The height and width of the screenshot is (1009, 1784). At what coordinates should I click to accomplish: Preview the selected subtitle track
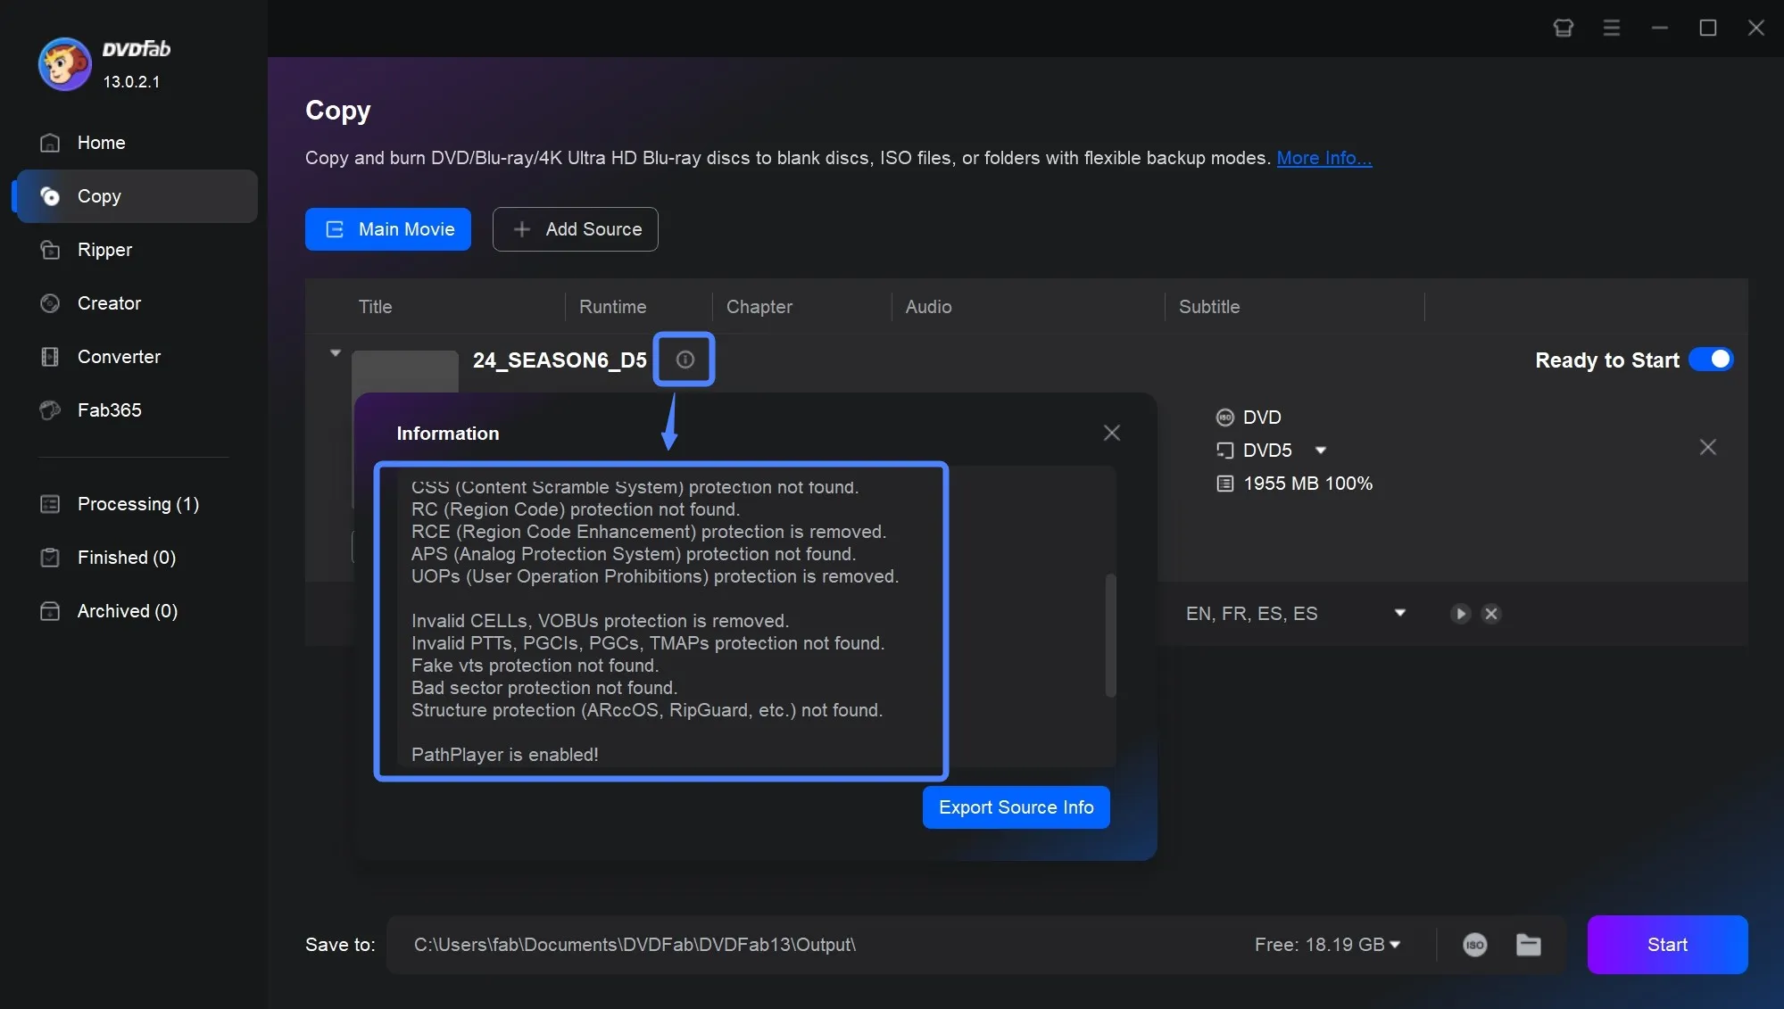[x=1459, y=614]
